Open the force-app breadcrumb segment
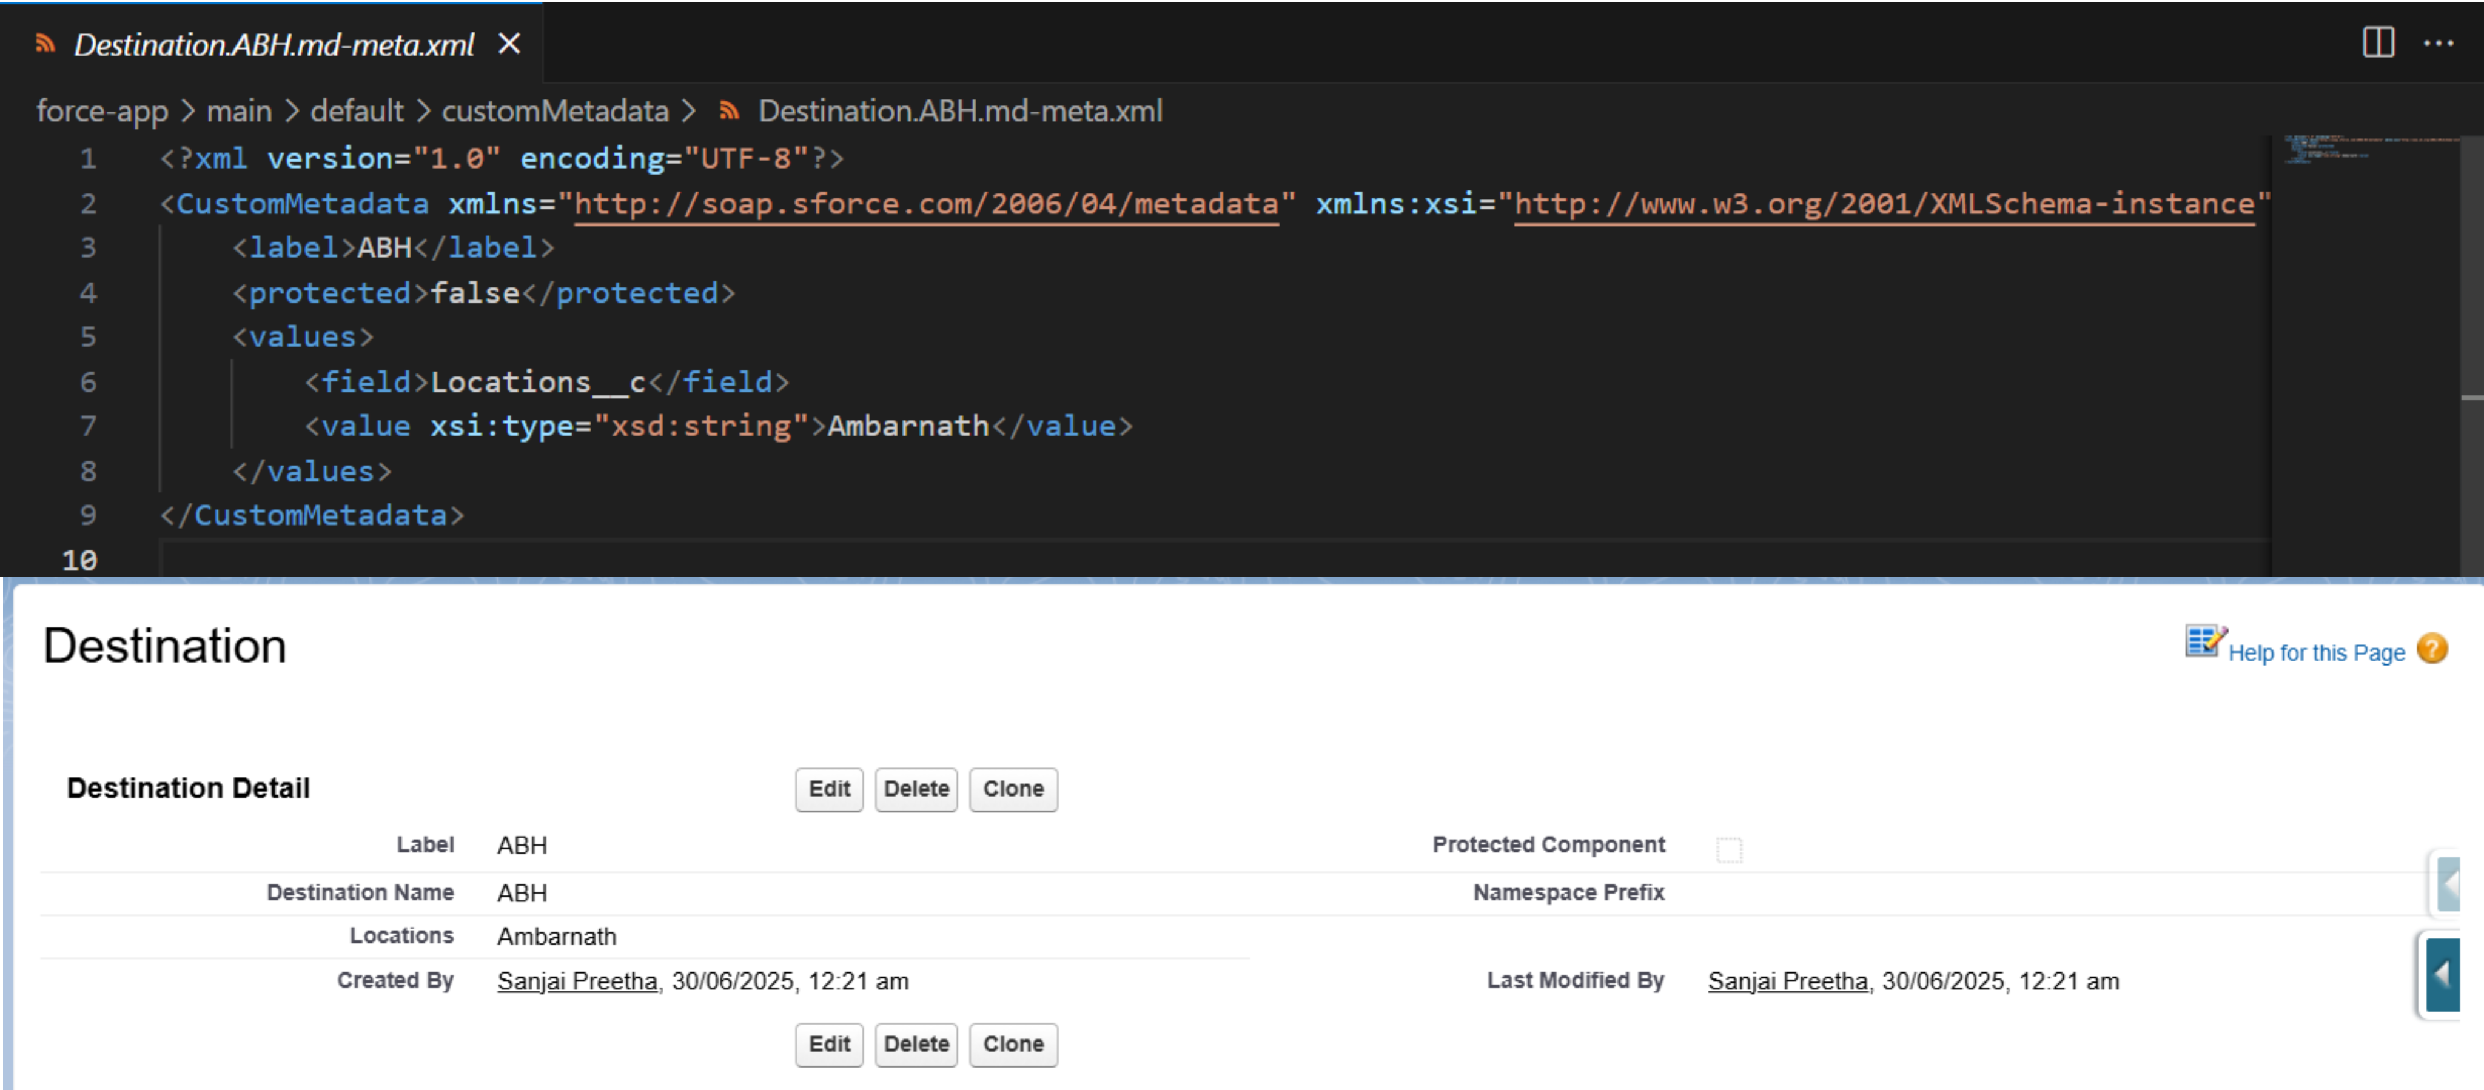The height and width of the screenshot is (1090, 2484). (101, 111)
